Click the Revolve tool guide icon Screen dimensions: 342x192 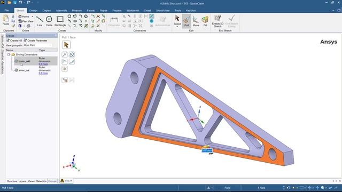(72, 54)
